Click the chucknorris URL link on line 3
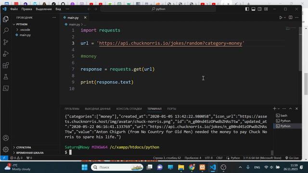Image resolution: width=308 pixels, height=173 pixels. point(170,43)
